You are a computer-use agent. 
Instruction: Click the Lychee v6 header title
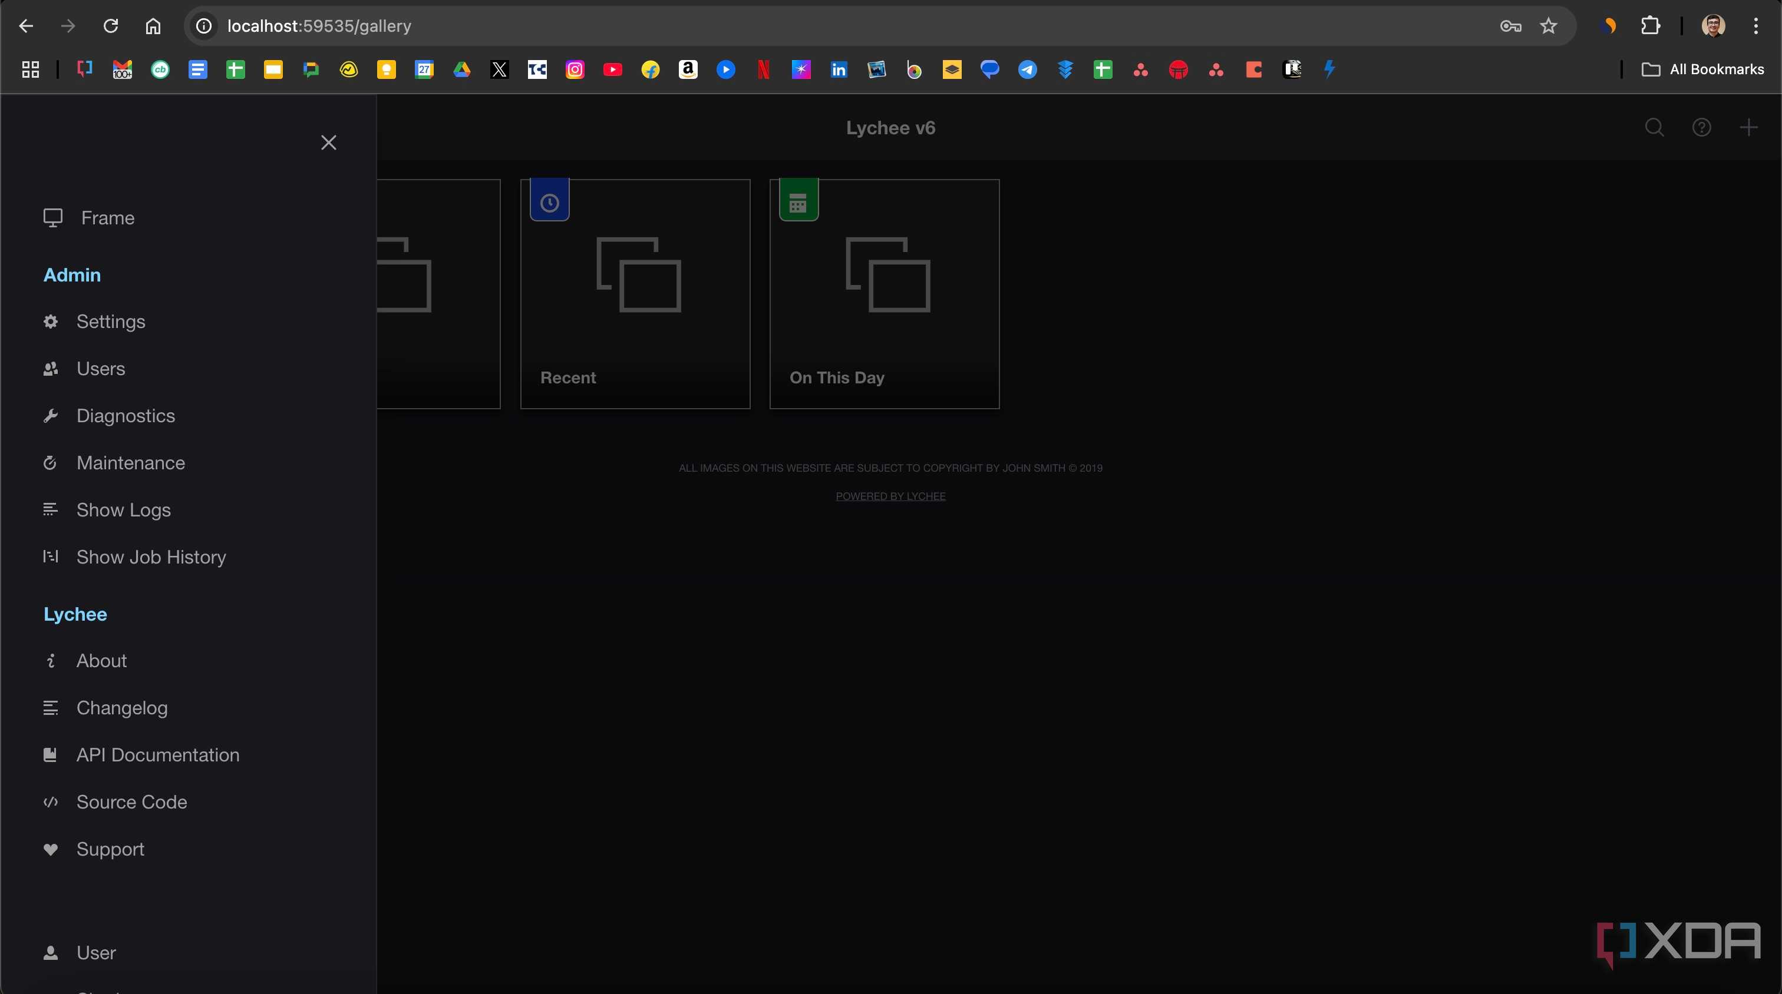coord(890,128)
